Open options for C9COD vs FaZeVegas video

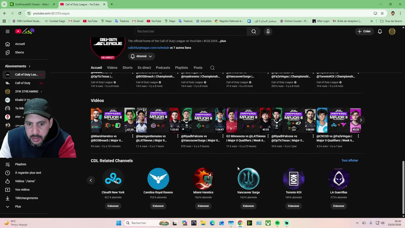point(358,136)
